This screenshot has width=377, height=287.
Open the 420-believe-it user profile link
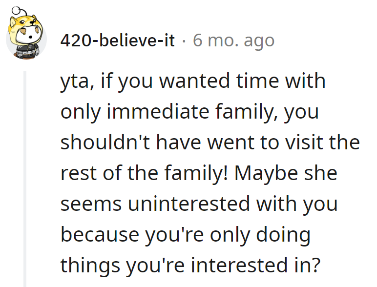point(118,41)
